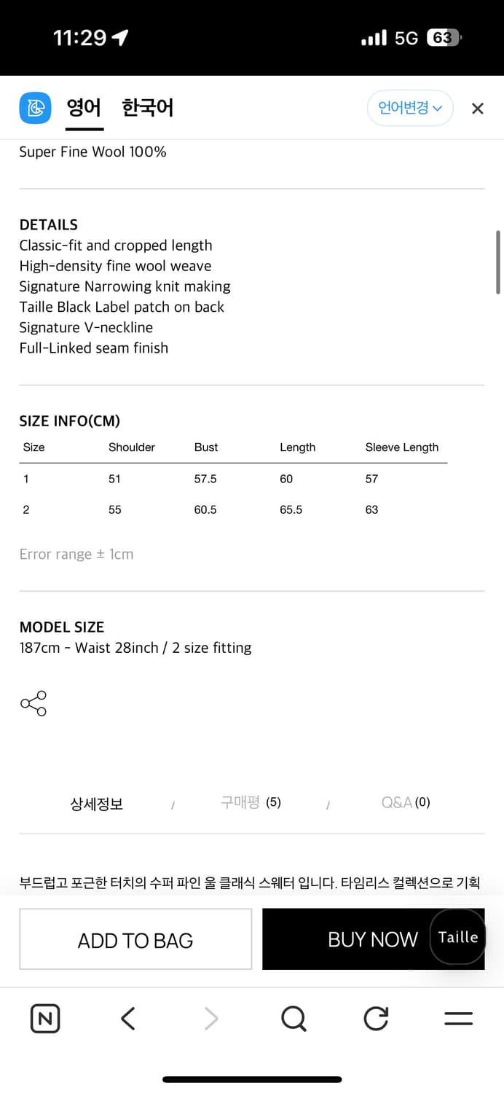Screen dimensions: 504x1093
Task: Tap the iOS home indicator bar
Action: [252, 1079]
